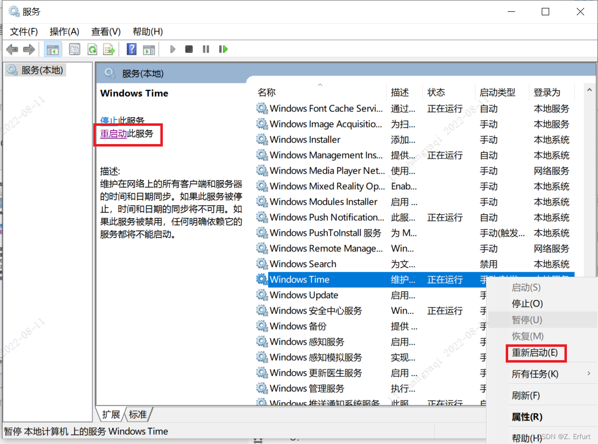Click gear icon of Windows 安全中心服务
This screenshot has width=598, height=444.
(262, 311)
